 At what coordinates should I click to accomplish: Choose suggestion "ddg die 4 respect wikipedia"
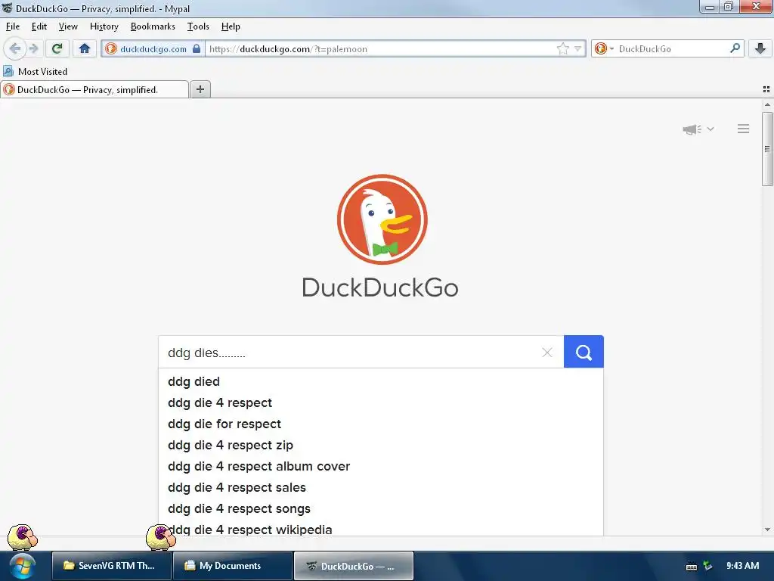tap(381, 528)
